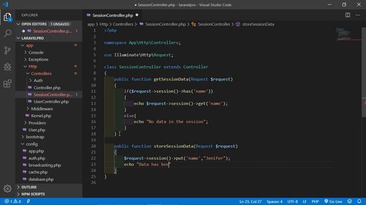This screenshot has width=366, height=205.
Task: Click LF end of line selector
Action: [x=305, y=202]
